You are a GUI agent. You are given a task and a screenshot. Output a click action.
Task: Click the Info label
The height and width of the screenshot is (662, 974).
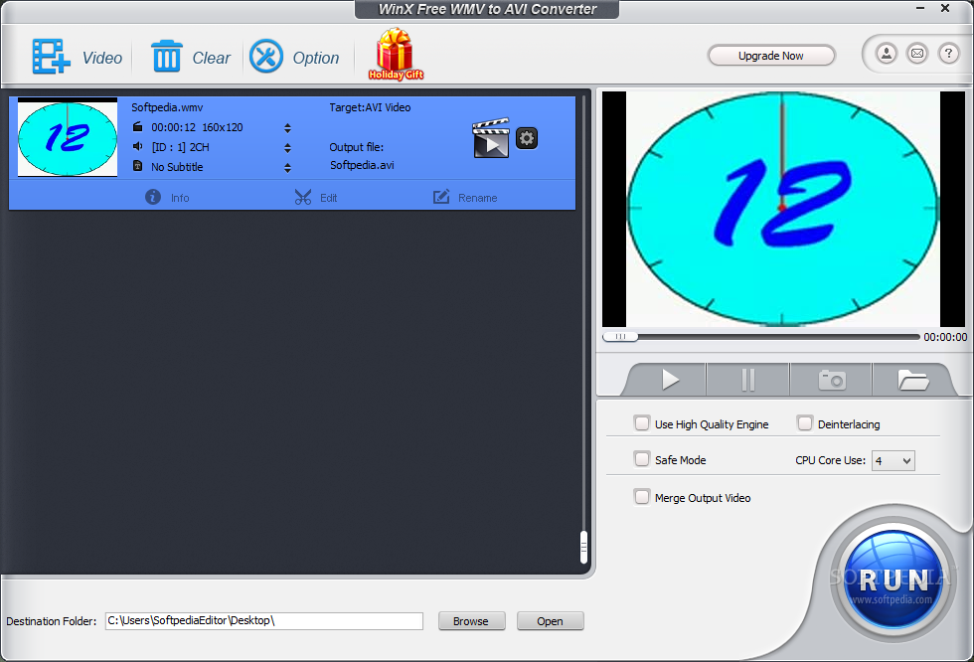[x=180, y=198]
